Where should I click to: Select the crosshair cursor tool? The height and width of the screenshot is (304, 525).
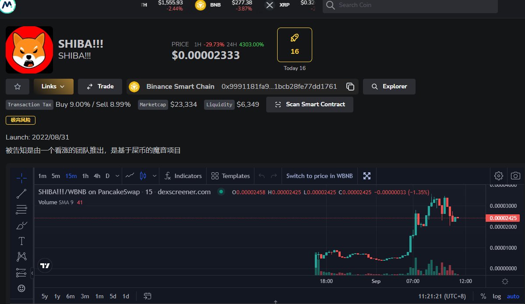click(x=21, y=178)
